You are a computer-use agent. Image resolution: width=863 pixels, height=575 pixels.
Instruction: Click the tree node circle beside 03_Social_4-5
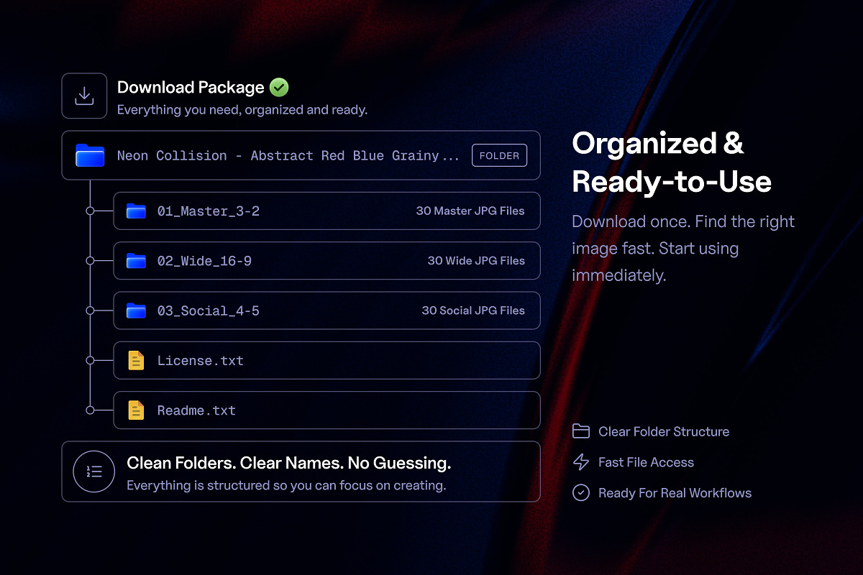tap(90, 310)
